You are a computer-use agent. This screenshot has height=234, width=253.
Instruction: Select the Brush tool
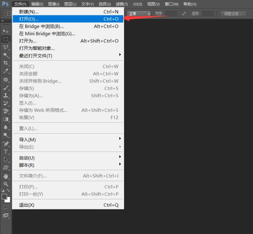(x=6, y=87)
